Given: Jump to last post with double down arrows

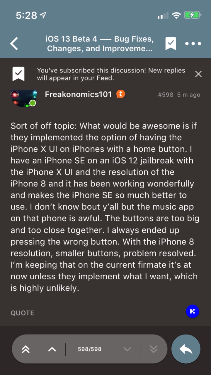Looking at the screenshot, I should point(153,349).
